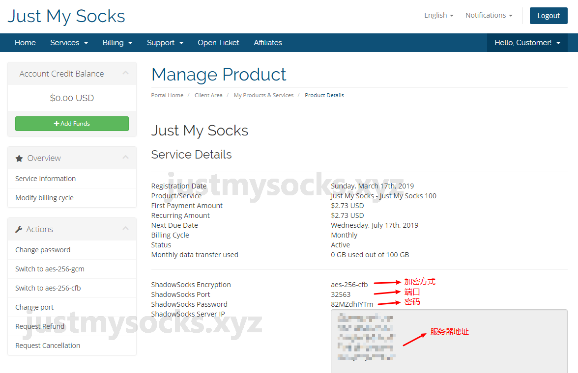Click the First Payment Amount label

(187, 206)
